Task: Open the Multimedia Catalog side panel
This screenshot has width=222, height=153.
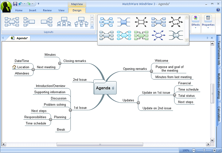Action: [x=219, y=86]
